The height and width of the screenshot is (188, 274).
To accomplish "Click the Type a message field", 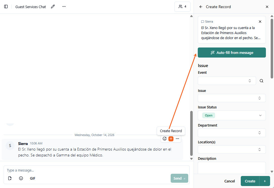I will pos(96,170).
